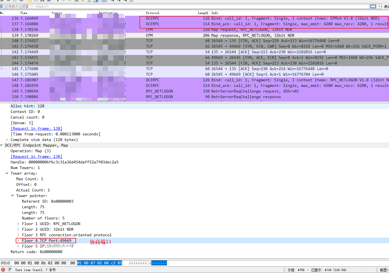Select packet 147 RPC_NETLOGON Bind row
The width and height of the screenshot is (389, 273).
pos(194,80)
